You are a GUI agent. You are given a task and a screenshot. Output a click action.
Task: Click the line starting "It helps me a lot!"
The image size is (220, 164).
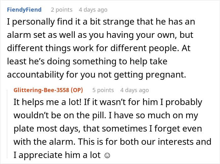coord(107,102)
